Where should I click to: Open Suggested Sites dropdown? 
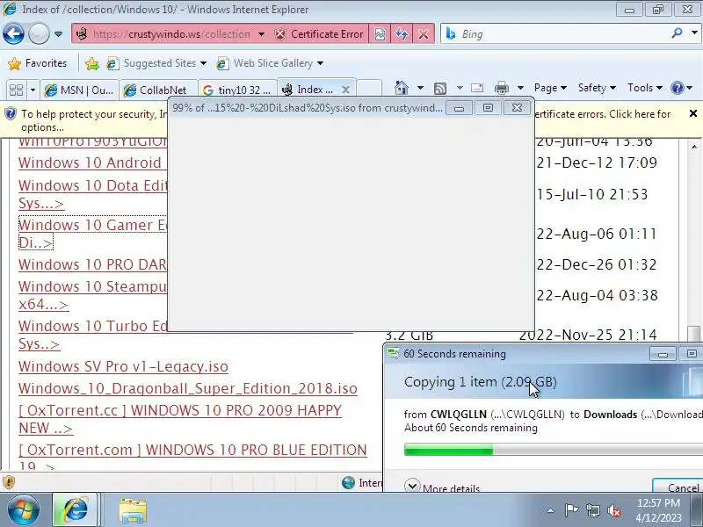(x=156, y=63)
